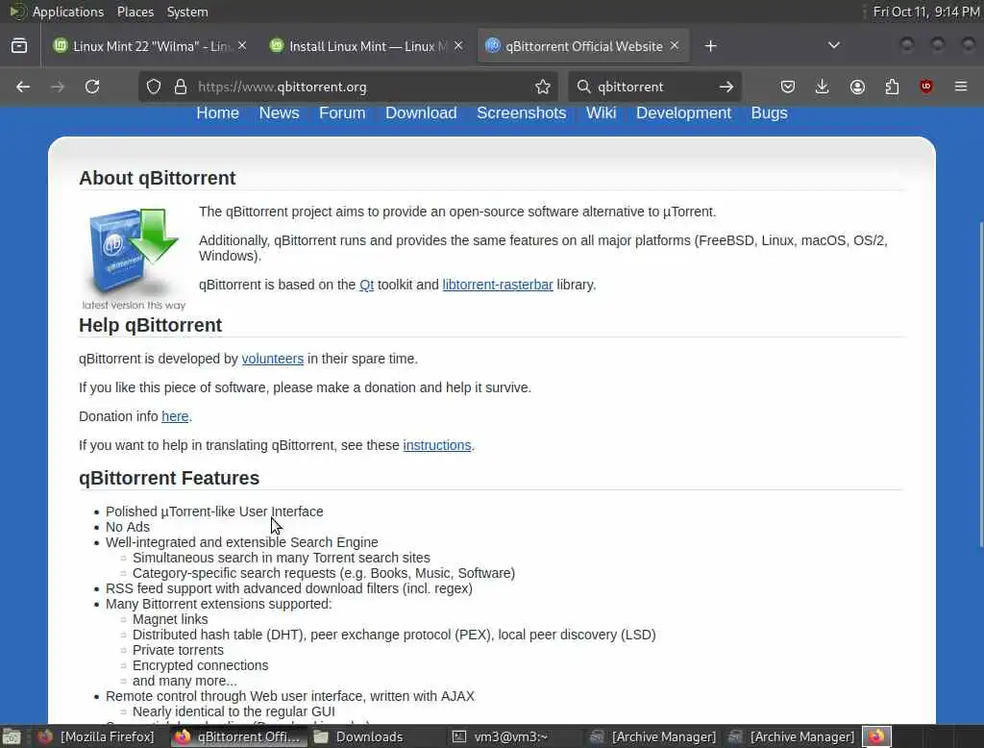Click the qBittorrent download box image
The image size is (984, 748).
point(133,258)
